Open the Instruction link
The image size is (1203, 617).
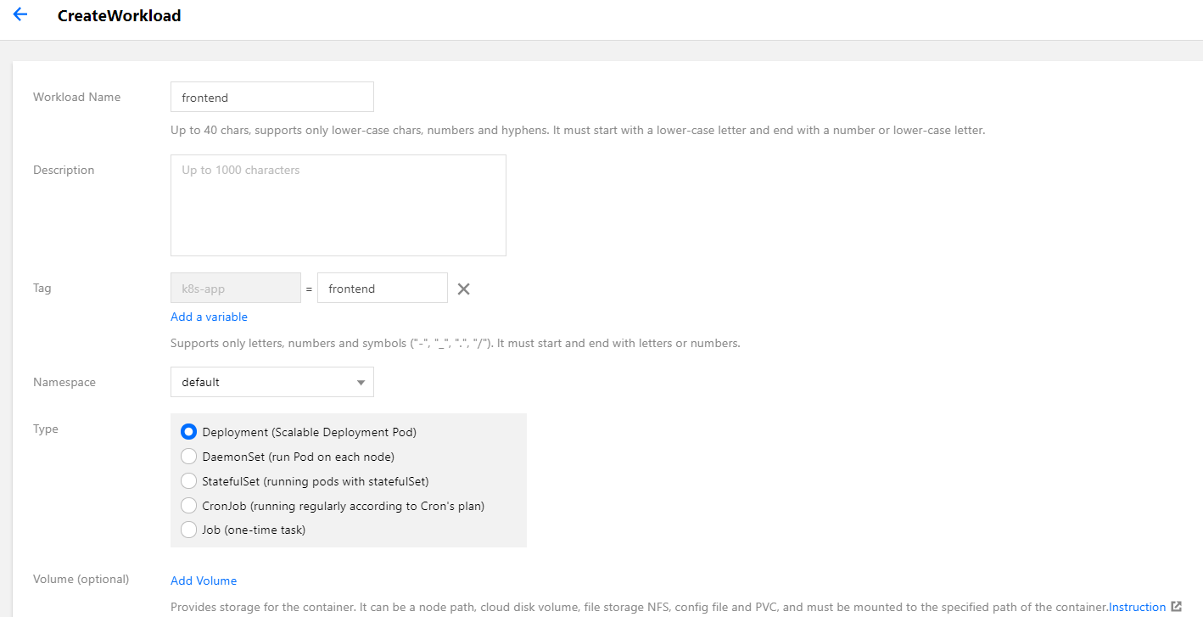pos(1137,607)
